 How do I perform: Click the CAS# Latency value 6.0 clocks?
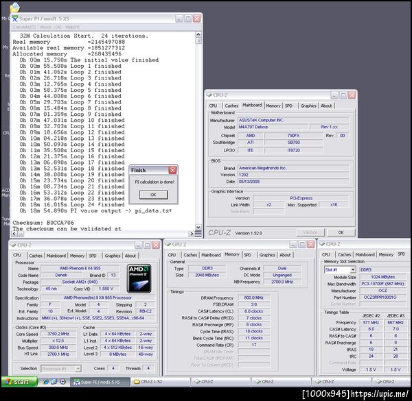[254, 311]
